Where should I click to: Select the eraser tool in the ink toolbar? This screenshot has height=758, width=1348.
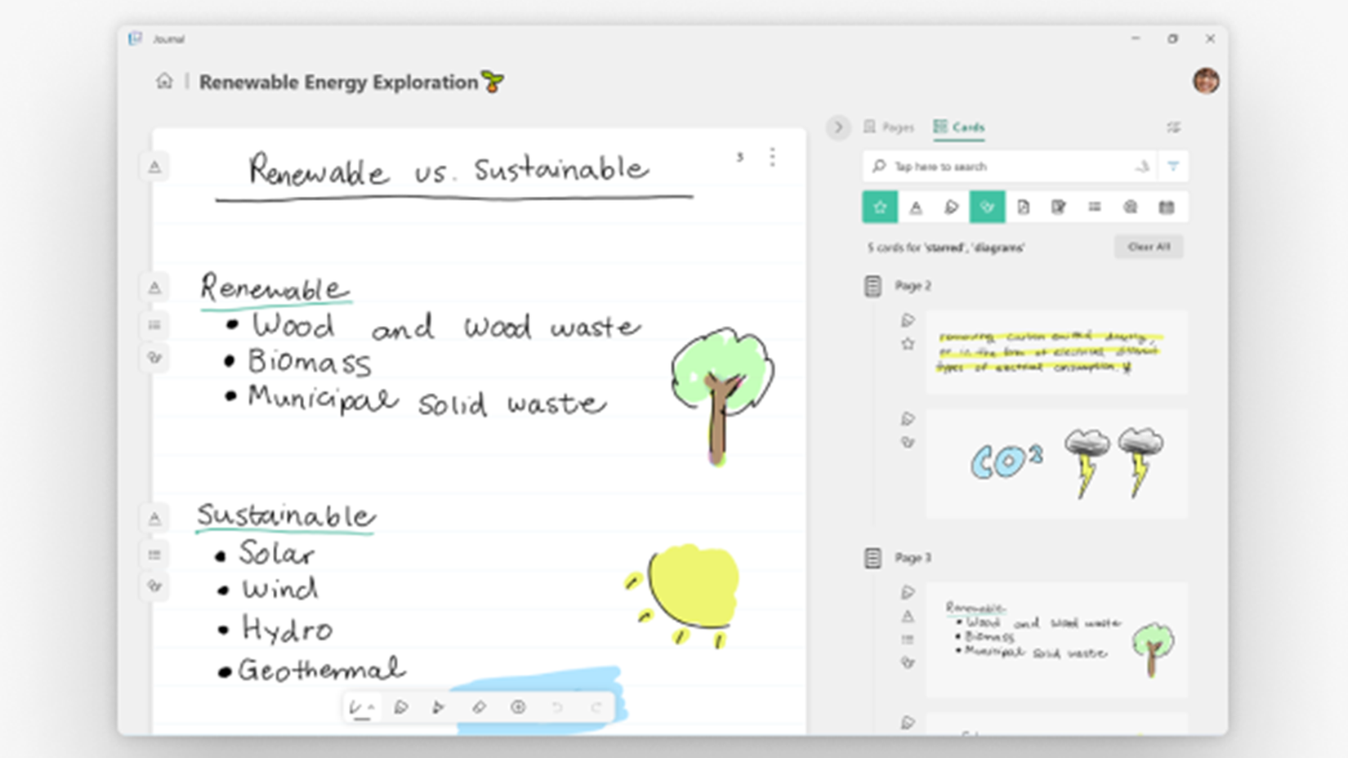(x=479, y=707)
